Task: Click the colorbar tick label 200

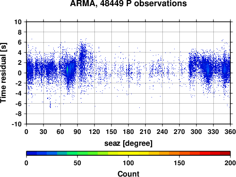Action: point(230,163)
